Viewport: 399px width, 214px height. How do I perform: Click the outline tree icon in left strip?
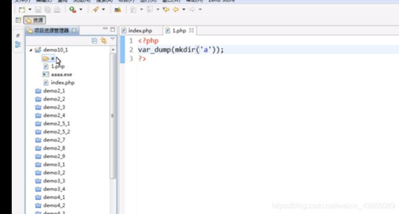tap(18, 45)
